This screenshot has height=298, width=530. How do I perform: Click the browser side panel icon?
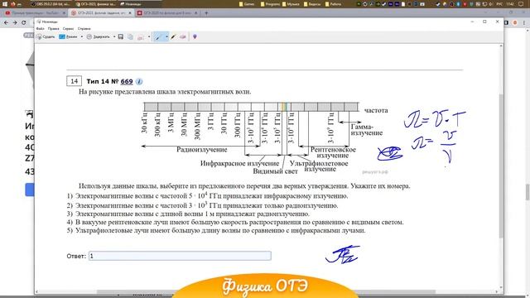(x=506, y=22)
